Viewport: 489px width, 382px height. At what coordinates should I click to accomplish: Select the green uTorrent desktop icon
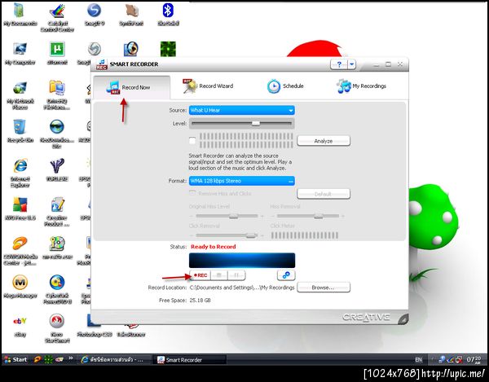(57, 54)
